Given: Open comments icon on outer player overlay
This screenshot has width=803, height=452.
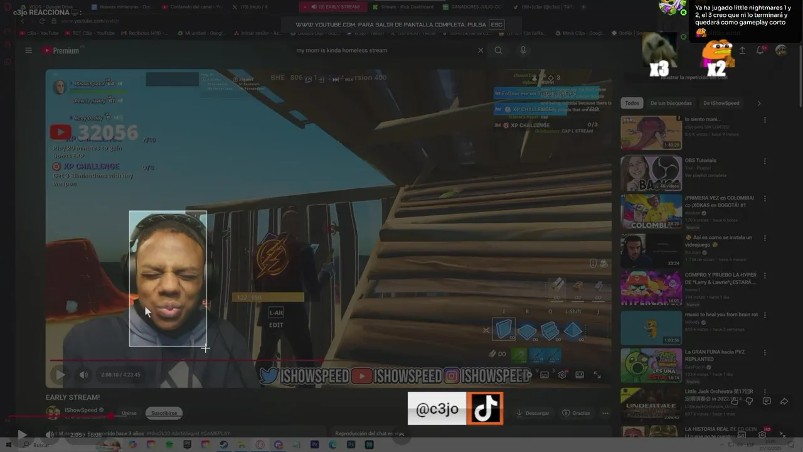Looking at the screenshot, I should point(767,401).
